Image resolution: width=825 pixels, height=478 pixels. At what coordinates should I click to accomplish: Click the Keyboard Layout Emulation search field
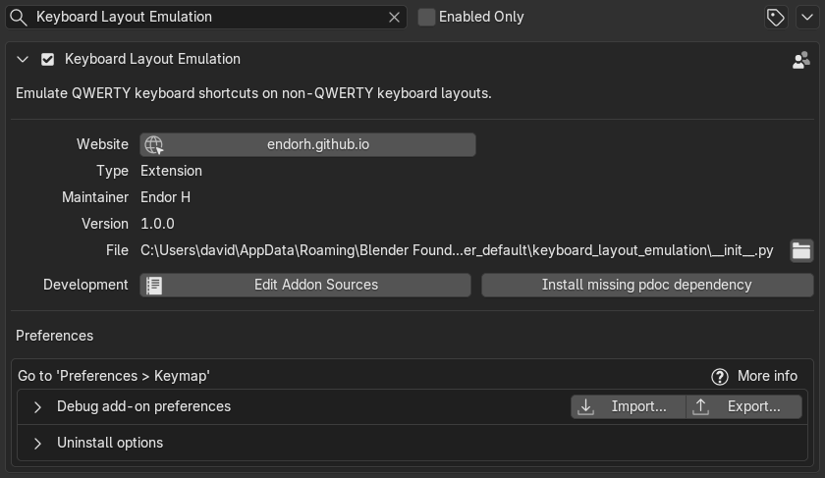point(205,18)
